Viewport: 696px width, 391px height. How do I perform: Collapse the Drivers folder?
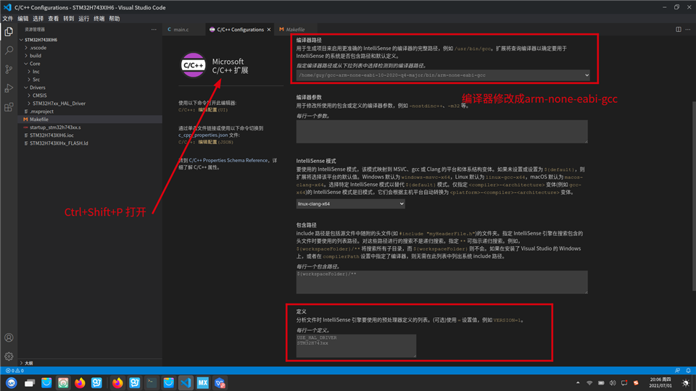coord(37,88)
